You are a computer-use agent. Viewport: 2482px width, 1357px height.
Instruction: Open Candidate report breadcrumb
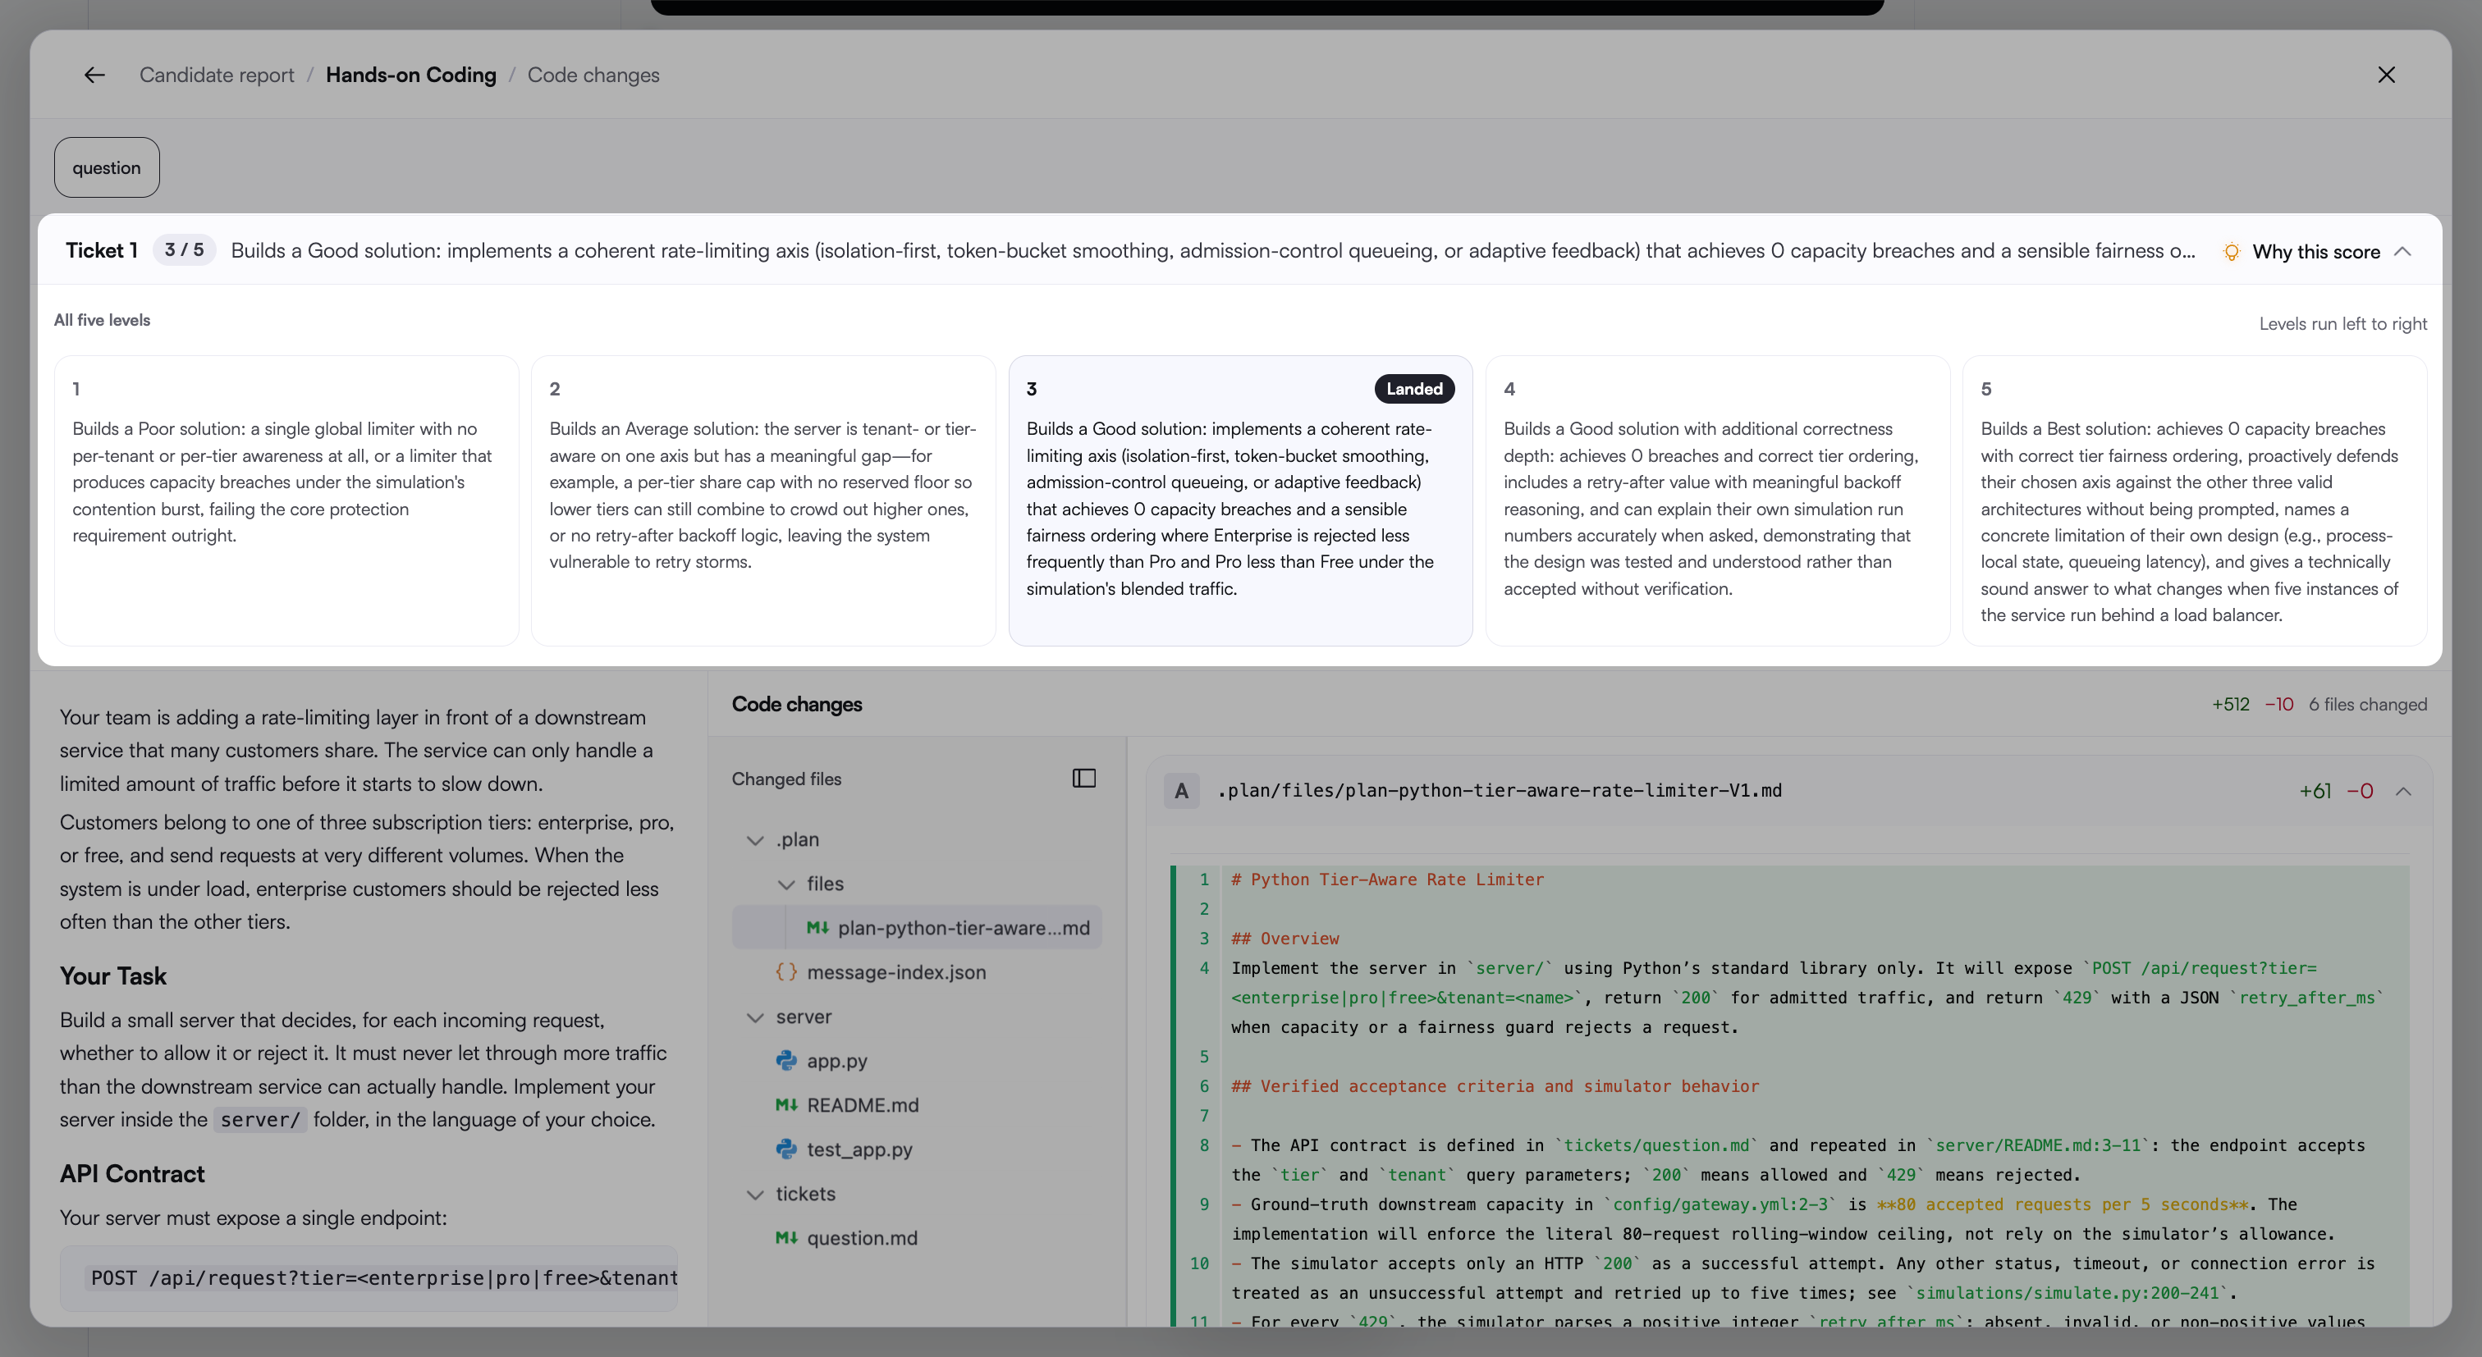tap(217, 75)
